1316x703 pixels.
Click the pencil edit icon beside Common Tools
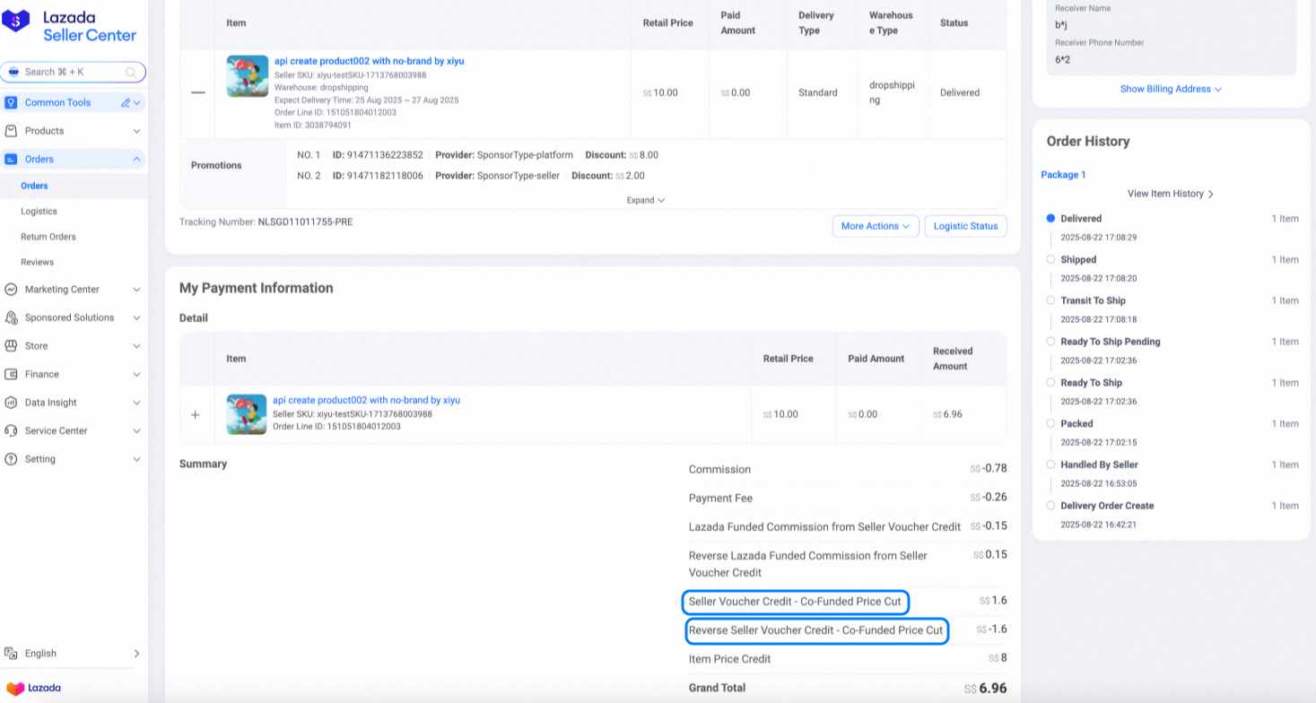126,102
